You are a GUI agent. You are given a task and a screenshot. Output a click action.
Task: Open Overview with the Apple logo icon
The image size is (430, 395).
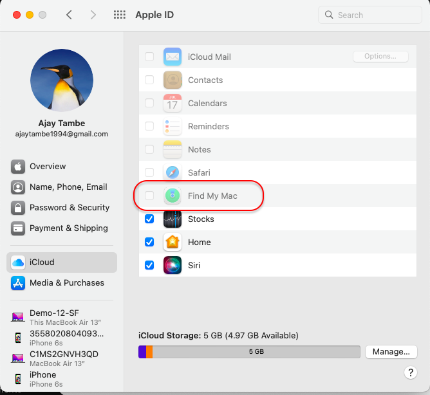18,167
